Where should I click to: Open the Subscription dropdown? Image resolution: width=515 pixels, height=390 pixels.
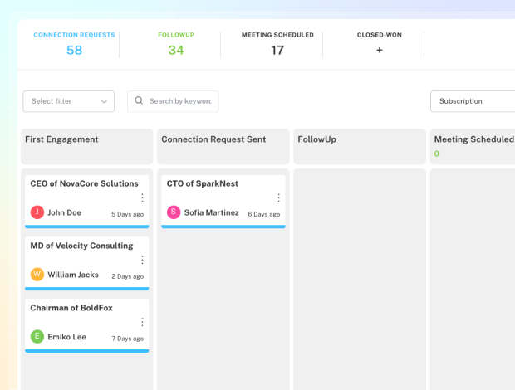(x=473, y=101)
